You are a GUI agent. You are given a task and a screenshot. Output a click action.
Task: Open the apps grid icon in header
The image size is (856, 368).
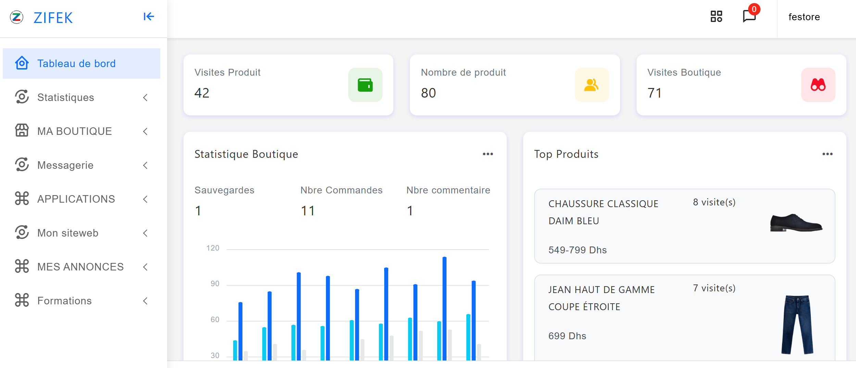(x=716, y=16)
